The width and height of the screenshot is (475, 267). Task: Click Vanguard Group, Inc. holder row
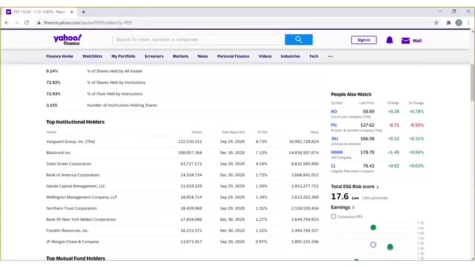click(x=182, y=141)
